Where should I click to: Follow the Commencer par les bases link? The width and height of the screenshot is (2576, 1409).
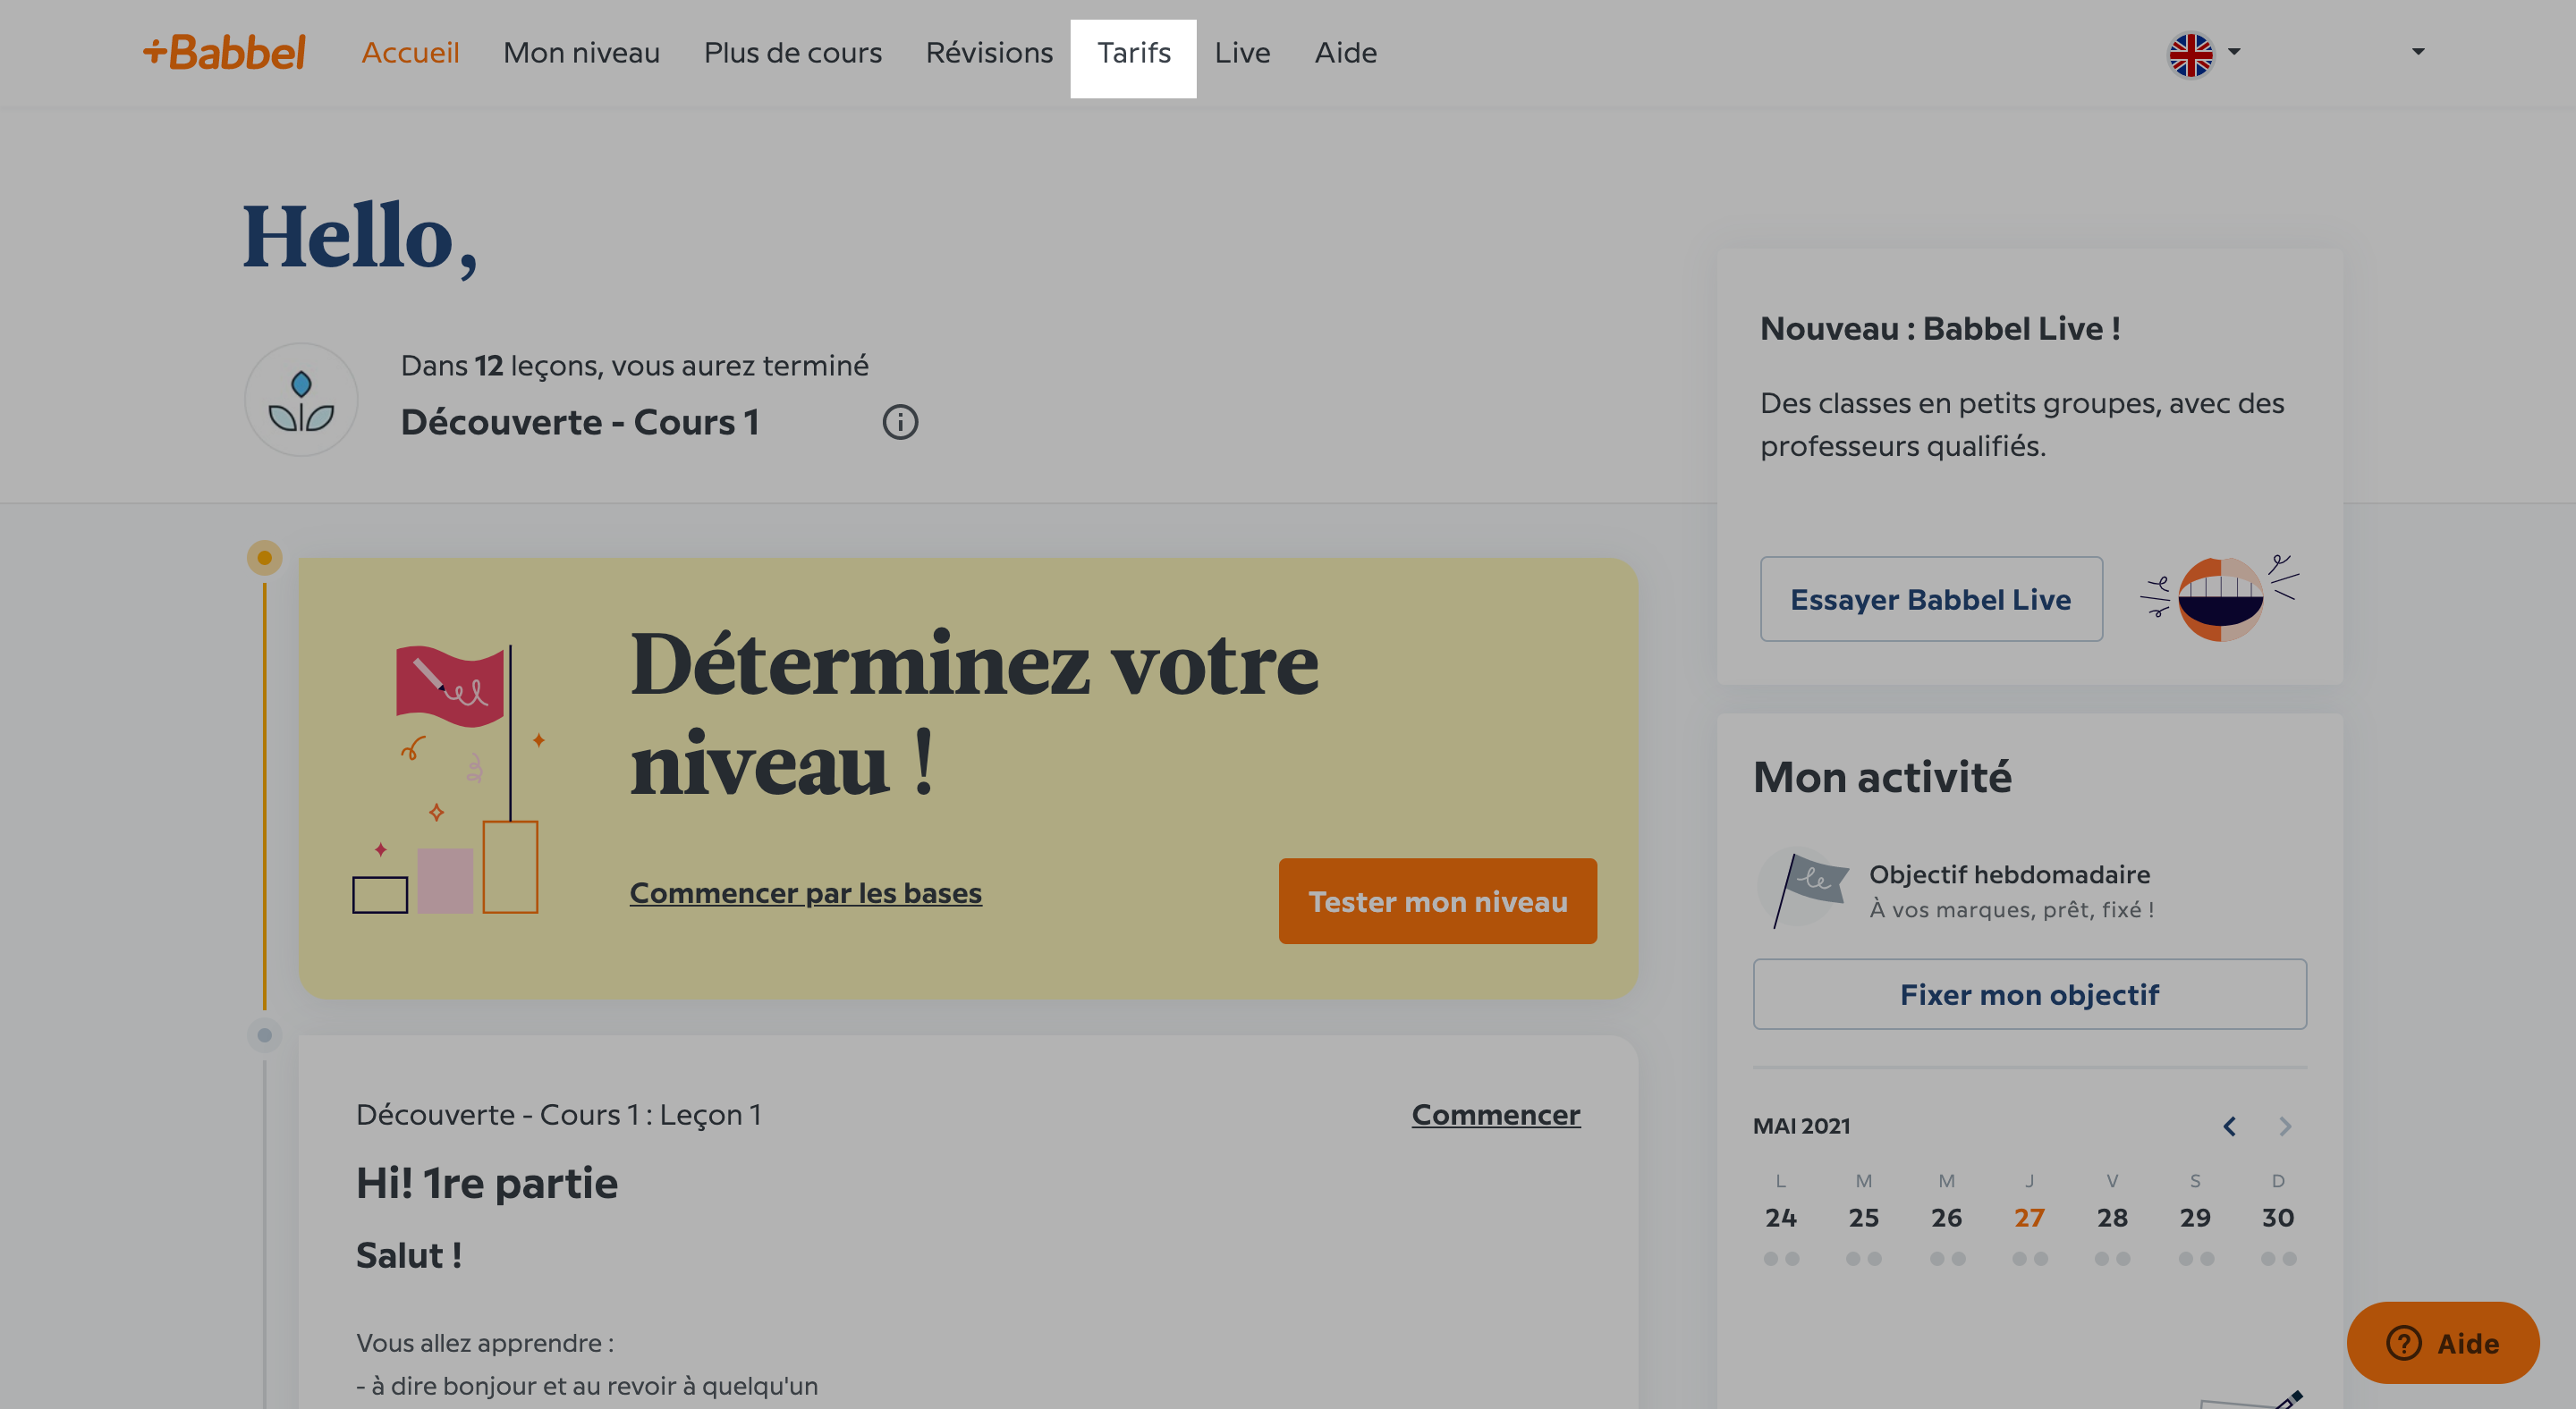click(x=805, y=892)
